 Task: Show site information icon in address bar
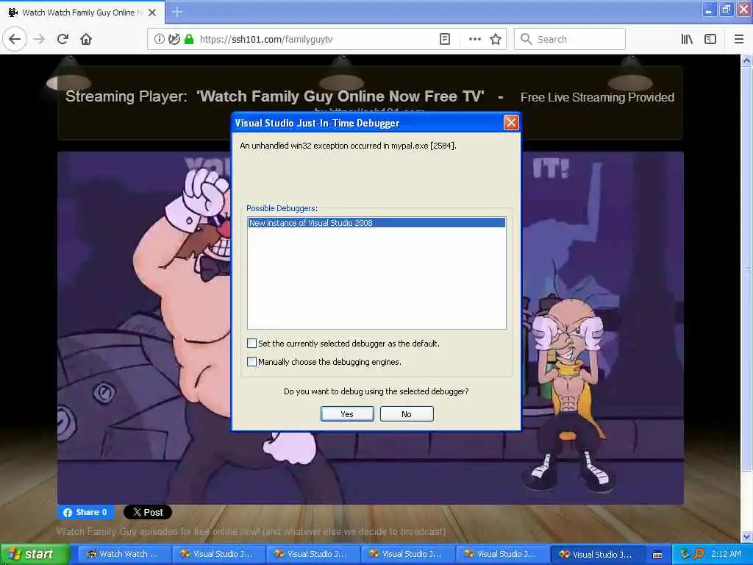click(x=159, y=40)
